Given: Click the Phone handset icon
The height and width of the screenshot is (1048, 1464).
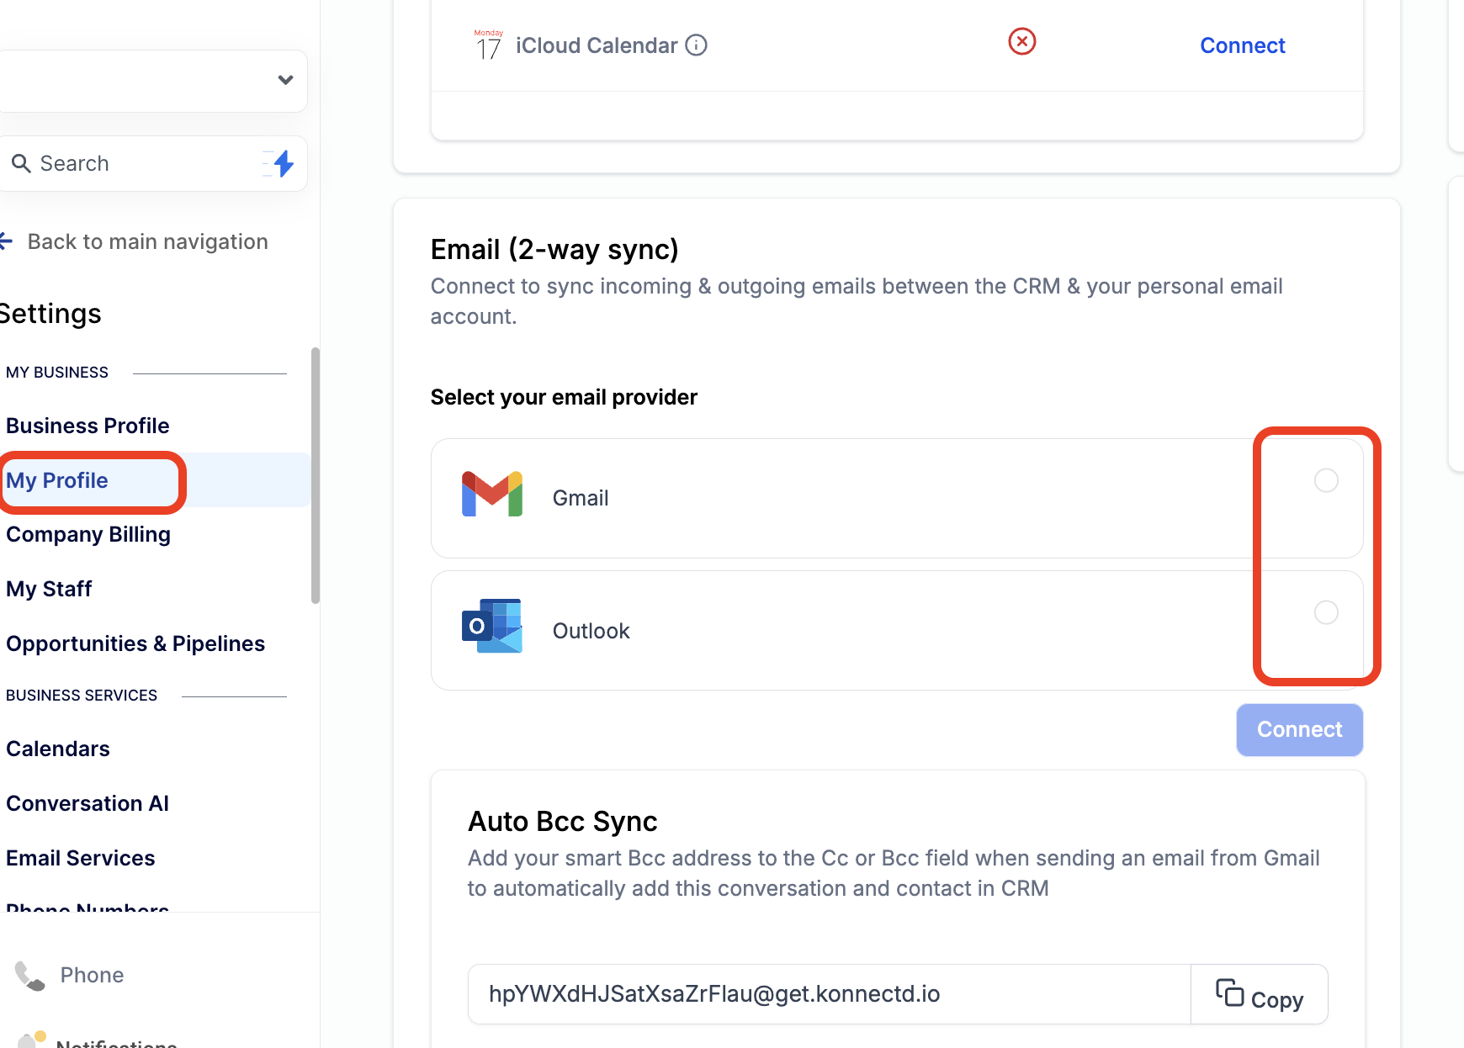Looking at the screenshot, I should point(30,976).
